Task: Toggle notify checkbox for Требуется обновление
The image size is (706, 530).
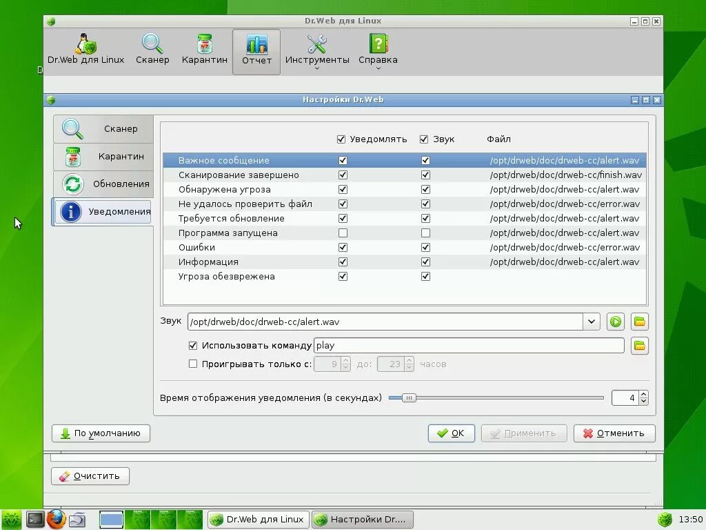Action: (343, 219)
